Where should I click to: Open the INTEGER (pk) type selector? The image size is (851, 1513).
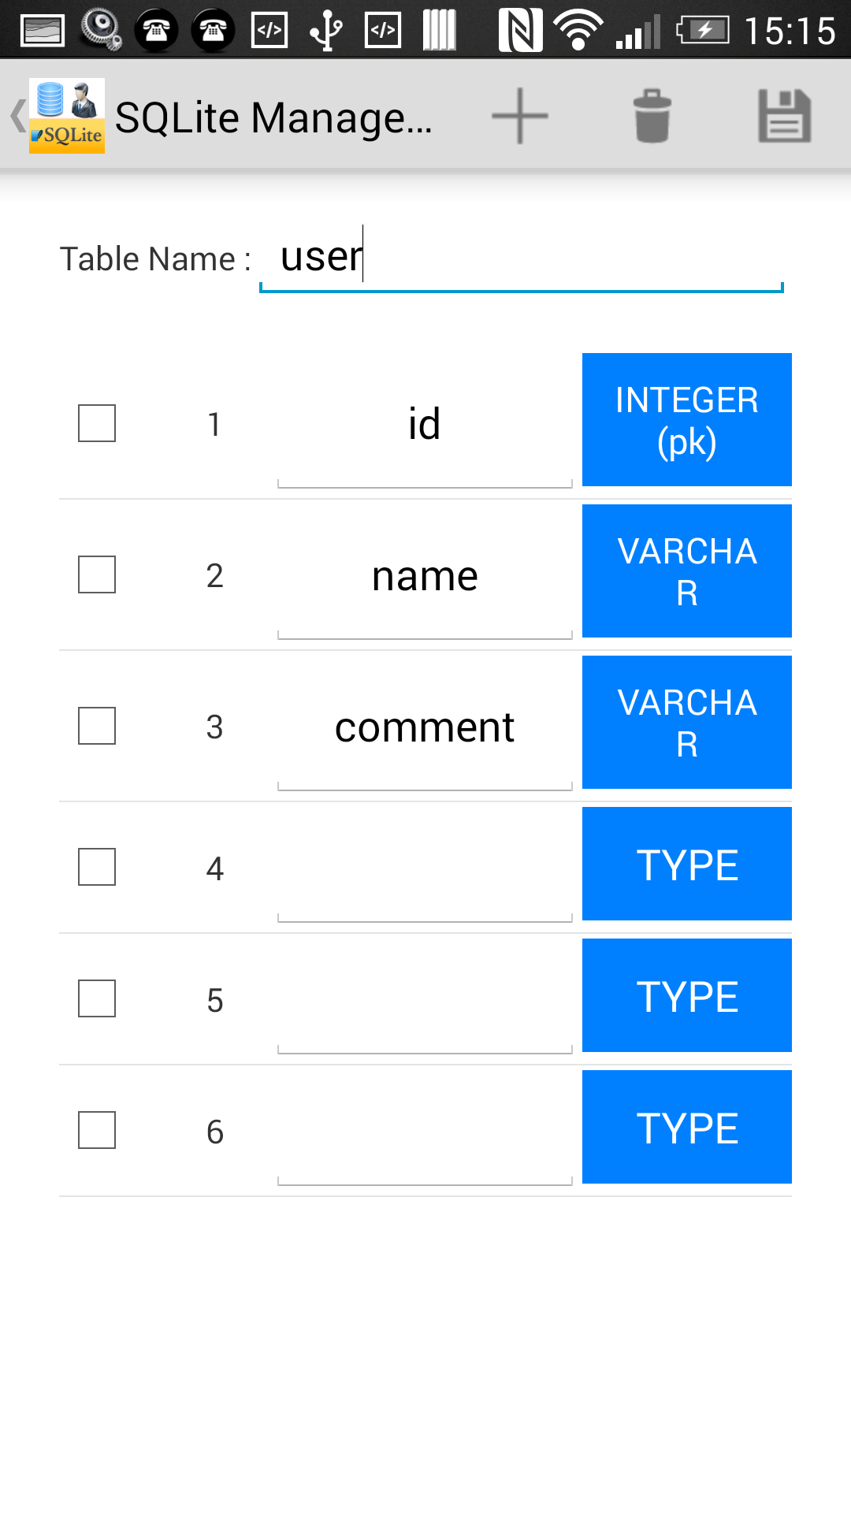pos(687,420)
